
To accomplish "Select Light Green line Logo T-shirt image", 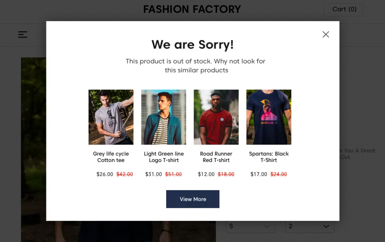I will point(163,117).
